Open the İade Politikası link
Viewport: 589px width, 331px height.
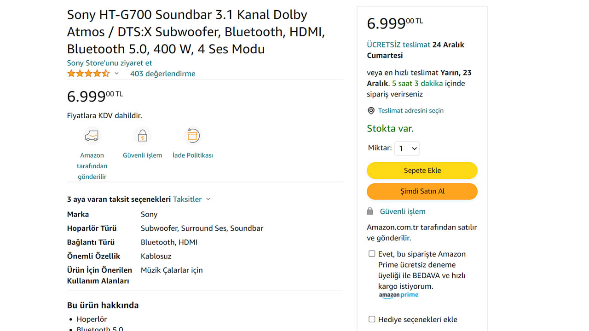pos(192,155)
